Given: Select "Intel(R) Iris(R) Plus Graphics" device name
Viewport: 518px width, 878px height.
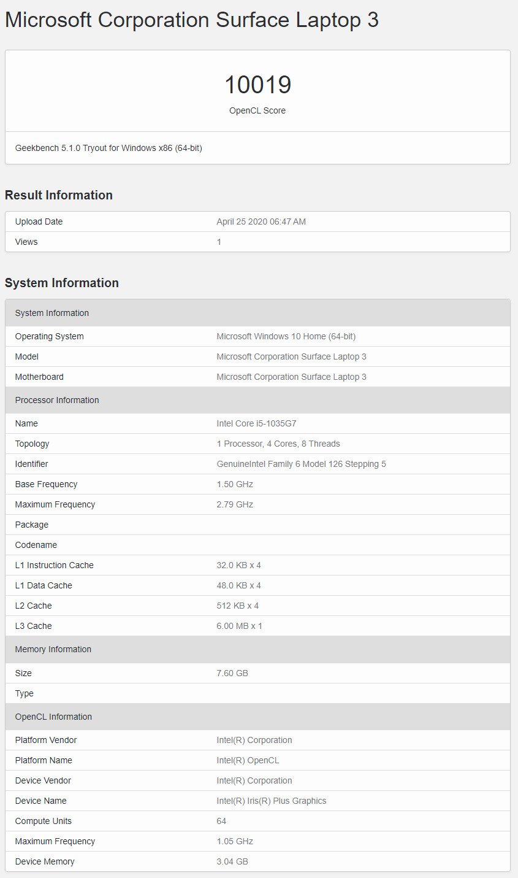Looking at the screenshot, I should [x=272, y=801].
